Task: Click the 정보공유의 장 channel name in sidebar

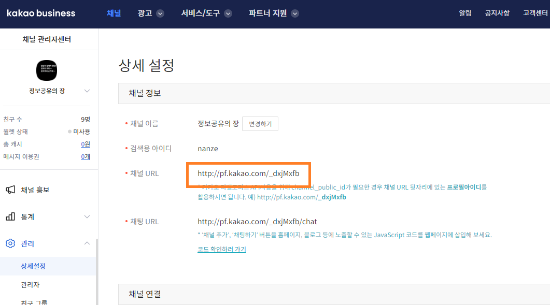Action: tap(47, 91)
